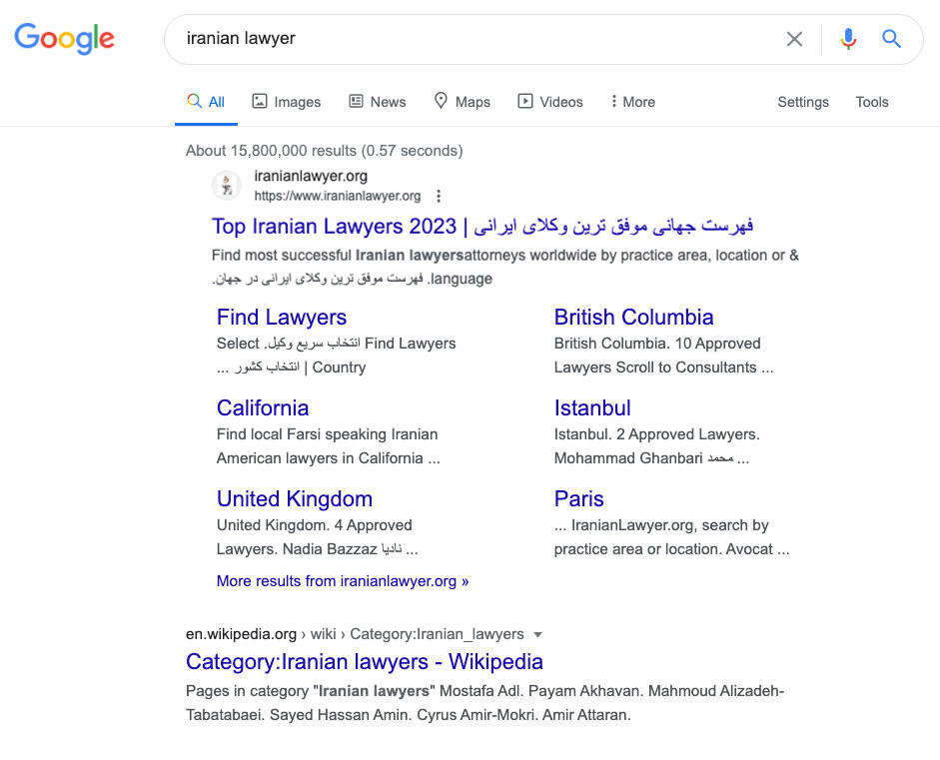Image resolution: width=940 pixels, height=760 pixels.
Task: Switch to the Maps tab
Action: pyautogui.click(x=463, y=102)
